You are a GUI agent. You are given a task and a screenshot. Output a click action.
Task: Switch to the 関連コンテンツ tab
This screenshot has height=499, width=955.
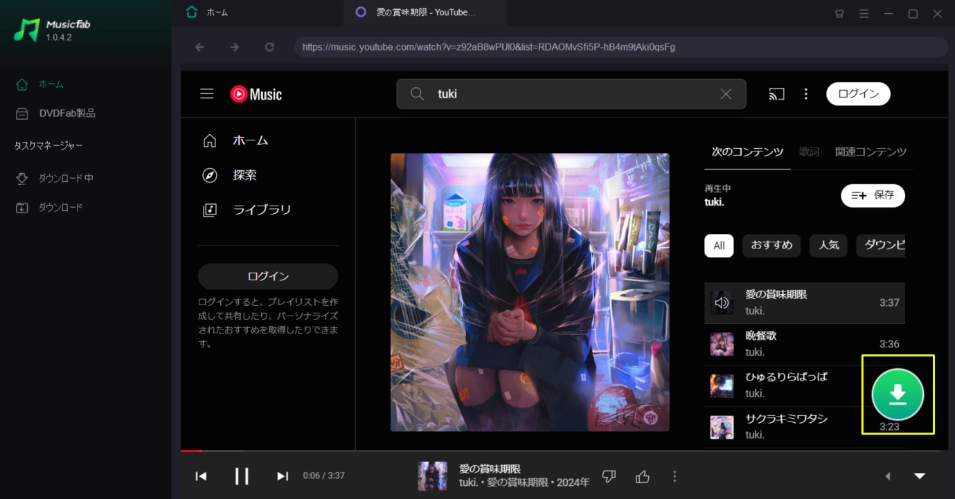(871, 152)
